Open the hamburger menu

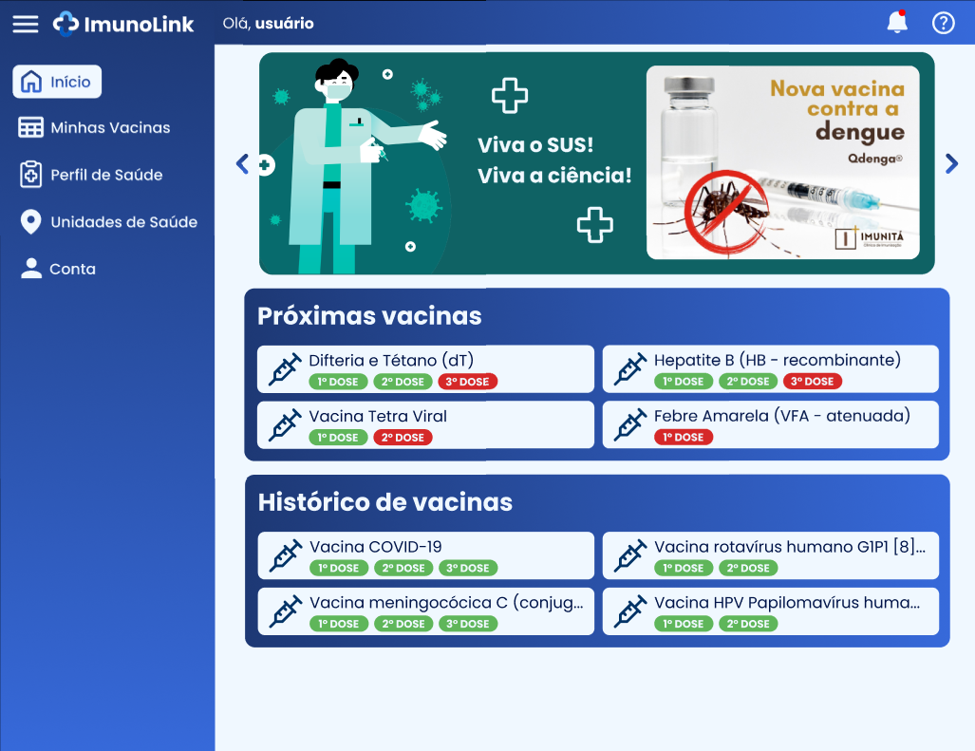pyautogui.click(x=26, y=24)
